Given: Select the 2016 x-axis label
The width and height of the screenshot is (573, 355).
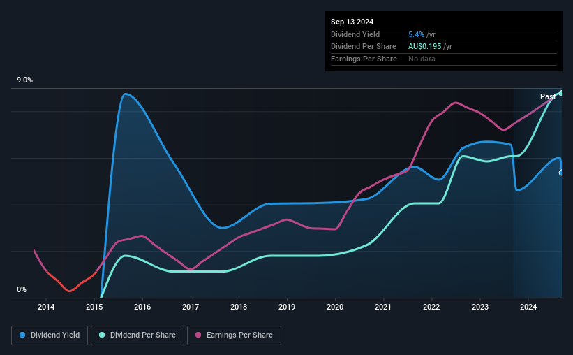Looking at the screenshot, I should (142, 307).
